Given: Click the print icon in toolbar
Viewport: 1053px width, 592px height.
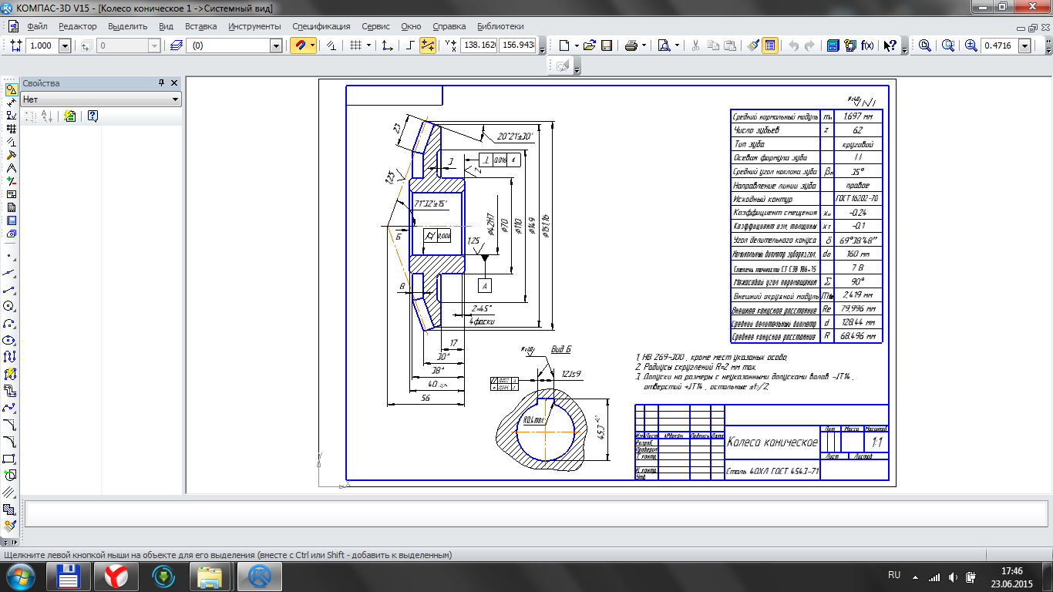Looking at the screenshot, I should tap(631, 45).
